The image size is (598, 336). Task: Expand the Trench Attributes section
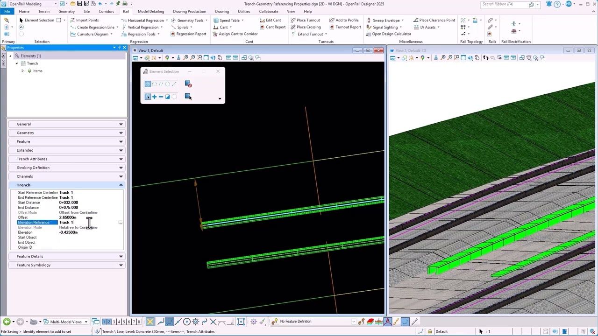[66, 159]
